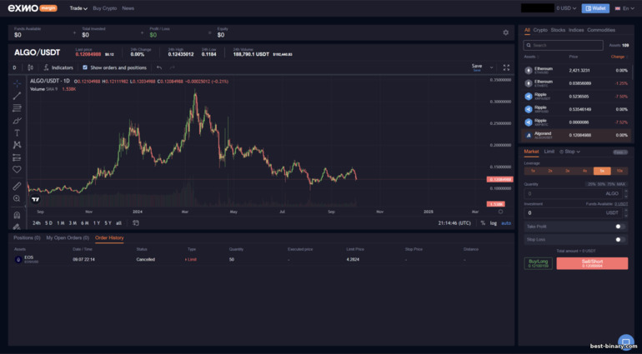642x354 pixels.
Task: Click the TradingView logo on chart
Action: (x=36, y=200)
